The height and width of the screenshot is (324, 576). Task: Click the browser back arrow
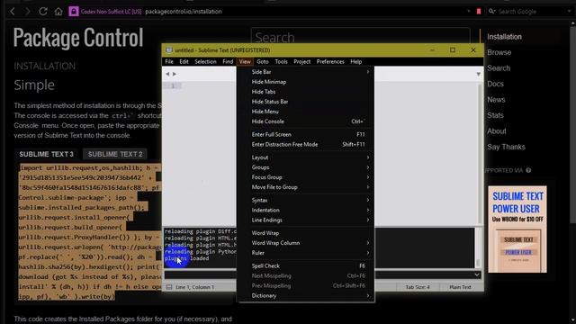point(13,12)
